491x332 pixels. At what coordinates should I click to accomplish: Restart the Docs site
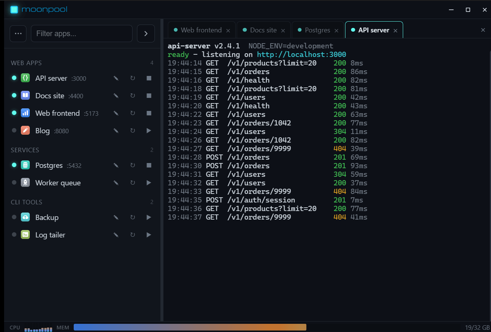pos(133,96)
